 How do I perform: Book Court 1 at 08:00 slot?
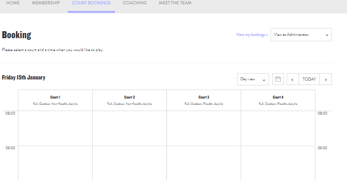coord(55,128)
